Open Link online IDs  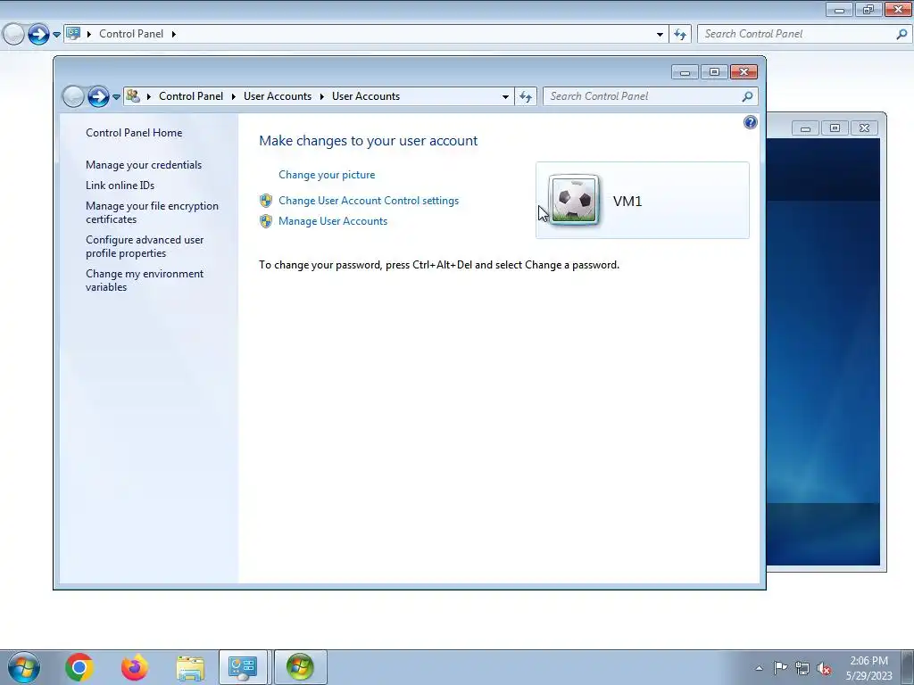coord(120,186)
